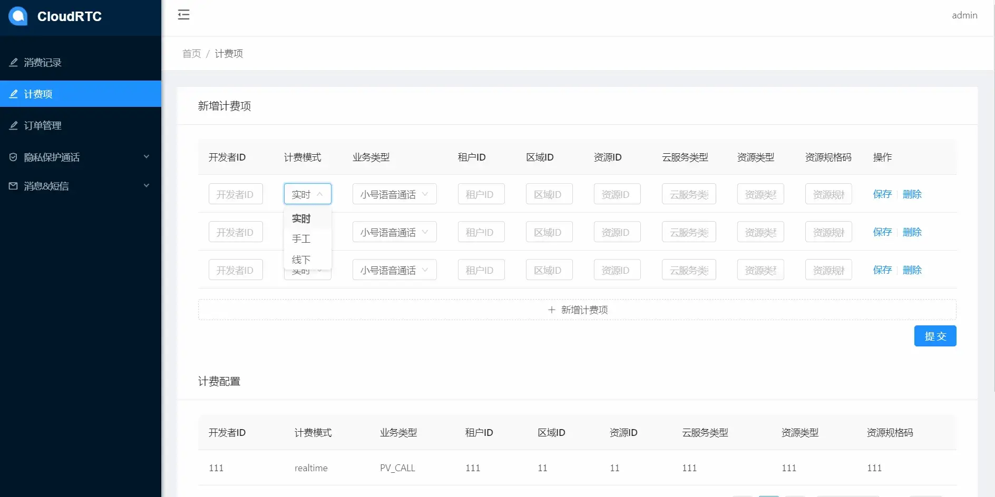
Task: Collapse the sidebar with the hamburger icon
Action: coord(183,15)
